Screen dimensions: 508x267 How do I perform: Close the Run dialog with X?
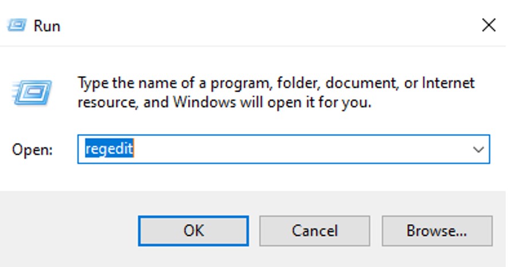[489, 25]
